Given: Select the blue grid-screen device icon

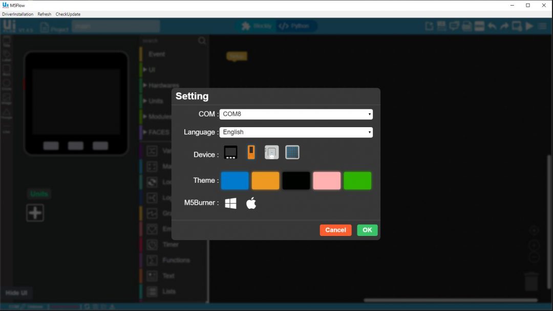Looking at the screenshot, I should point(292,152).
